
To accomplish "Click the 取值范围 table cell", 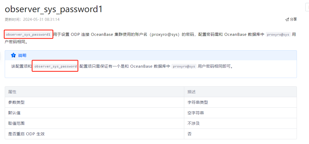I will pos(94,123).
